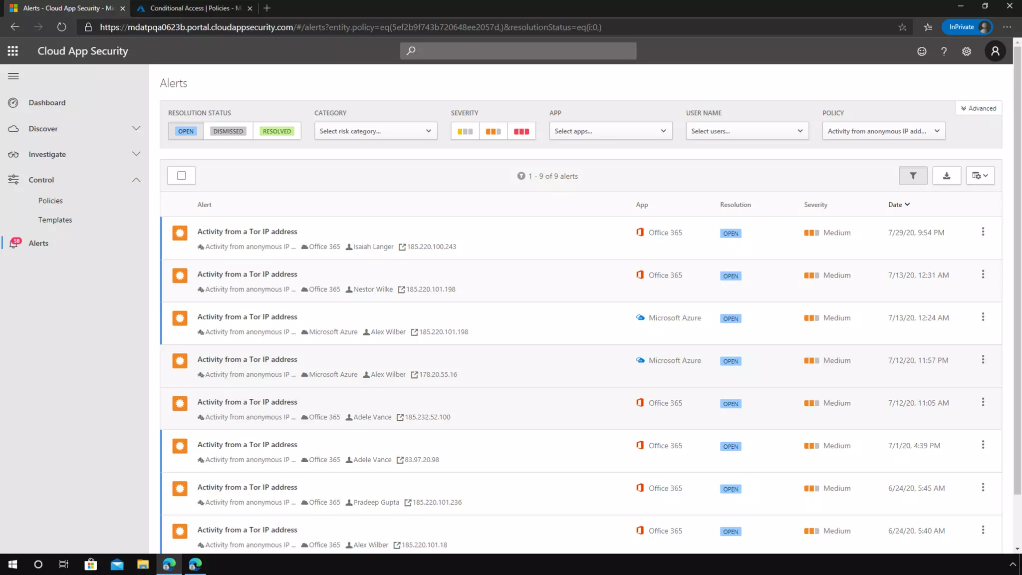Open the Select risk category dropdown

[x=375, y=131]
